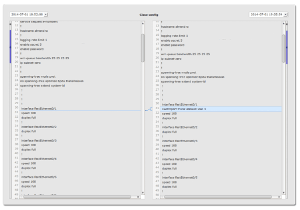Click 'duplex full' on left pane line 32
300x210 pixels.
[28, 118]
